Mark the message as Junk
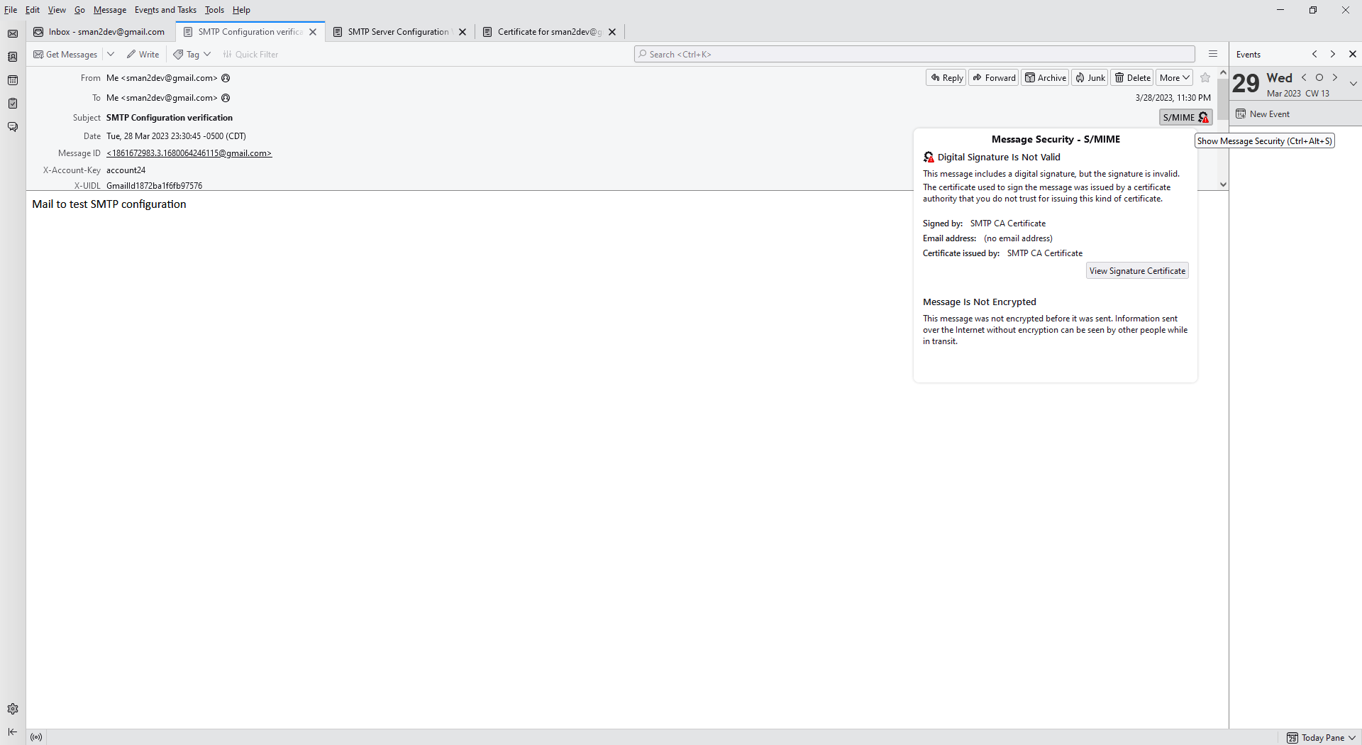This screenshot has height=745, width=1362. (1089, 77)
